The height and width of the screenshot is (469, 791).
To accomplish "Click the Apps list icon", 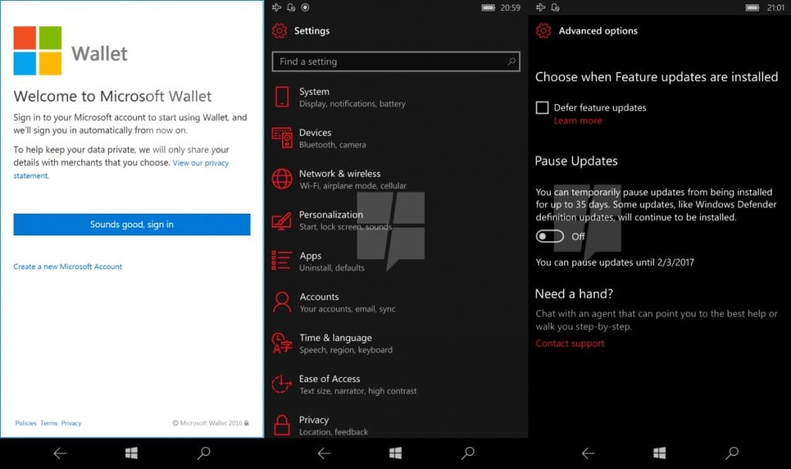I will click(x=282, y=261).
